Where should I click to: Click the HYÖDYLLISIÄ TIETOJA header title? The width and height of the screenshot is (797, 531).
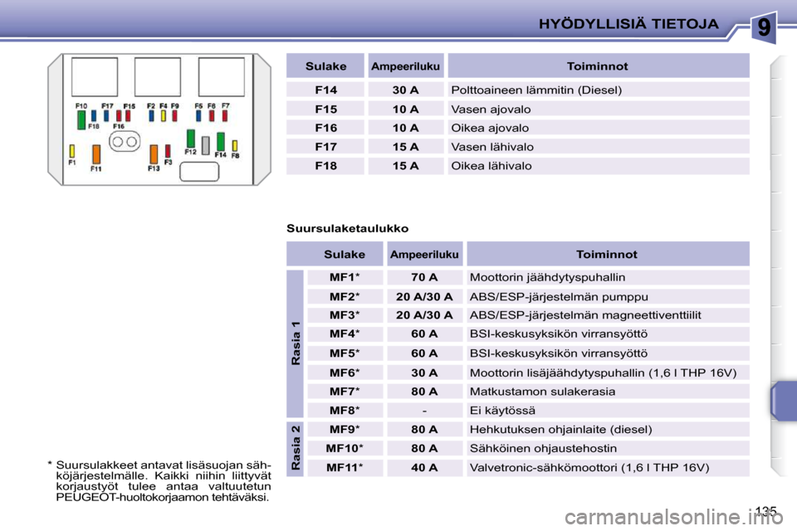(x=628, y=24)
